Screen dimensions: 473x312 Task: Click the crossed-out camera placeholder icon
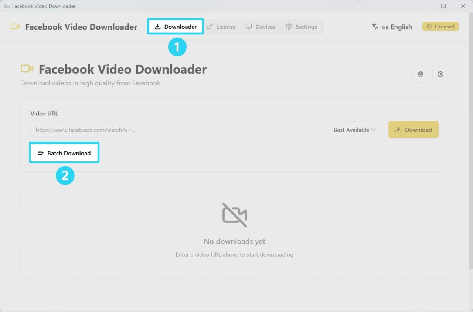click(x=235, y=215)
